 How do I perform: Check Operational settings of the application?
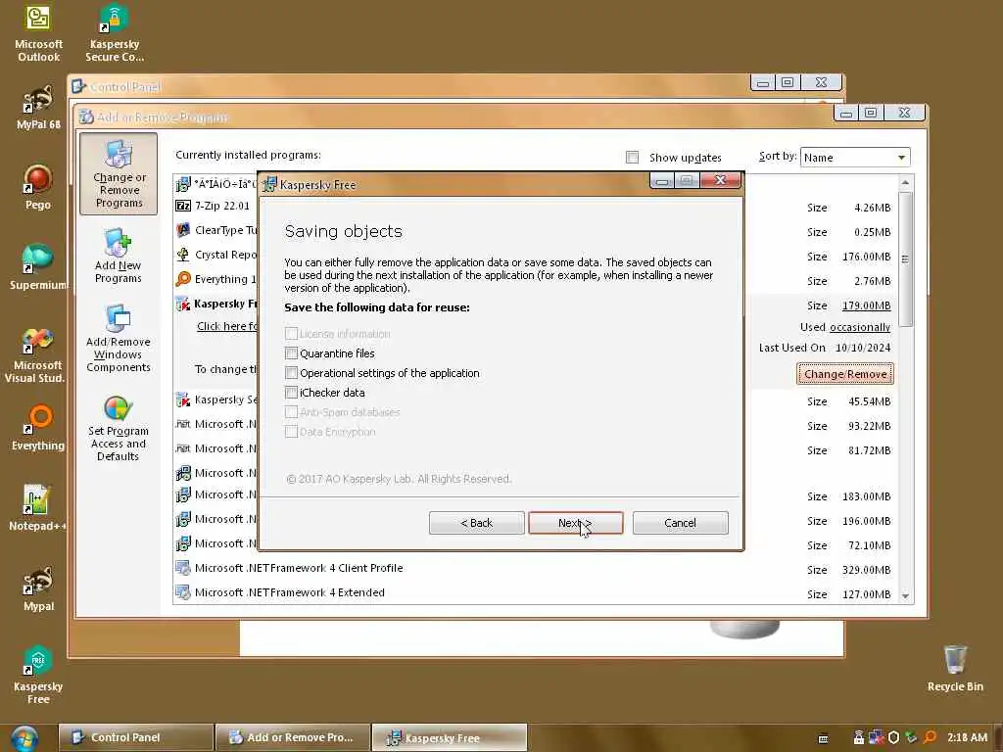[x=291, y=373]
